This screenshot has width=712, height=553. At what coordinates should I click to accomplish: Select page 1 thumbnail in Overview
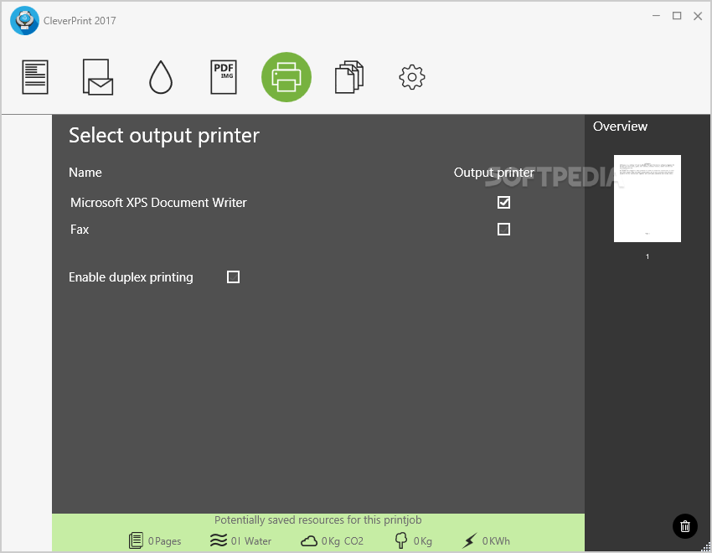[647, 199]
